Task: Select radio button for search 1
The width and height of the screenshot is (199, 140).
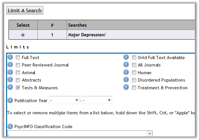Action: coord(23,35)
